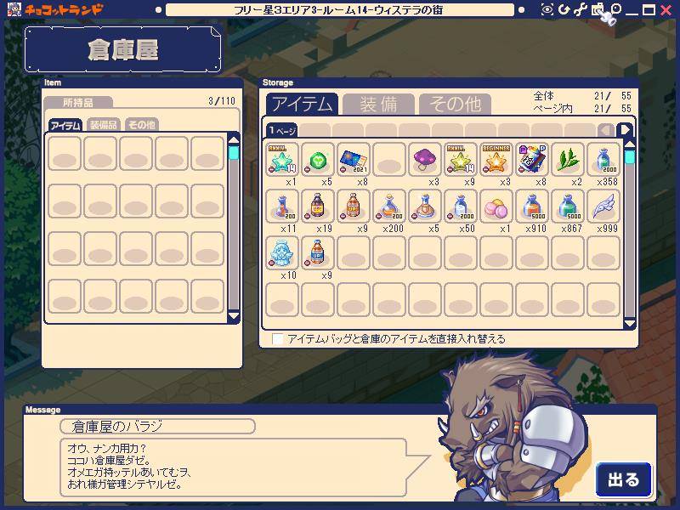Select the orange 200 flask with x200
680x510 pixels.
click(x=389, y=206)
